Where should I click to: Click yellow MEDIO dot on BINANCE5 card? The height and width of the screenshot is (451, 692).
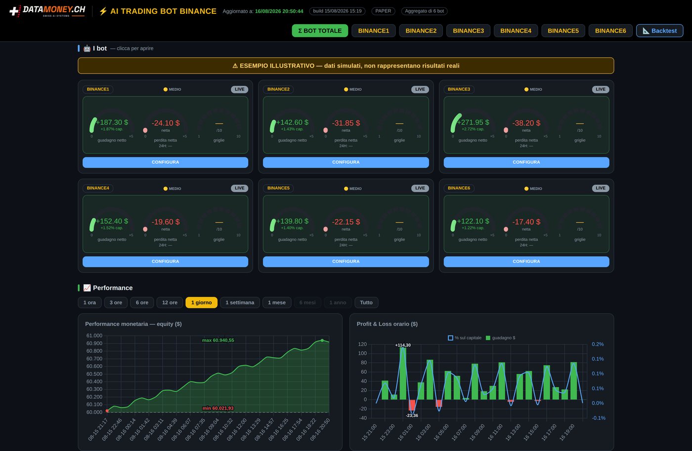click(346, 188)
